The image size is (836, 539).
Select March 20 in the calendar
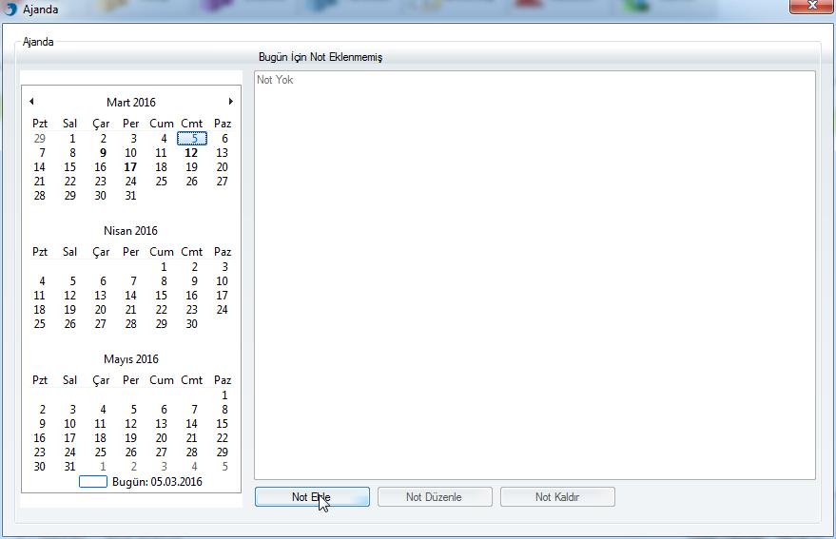point(223,167)
